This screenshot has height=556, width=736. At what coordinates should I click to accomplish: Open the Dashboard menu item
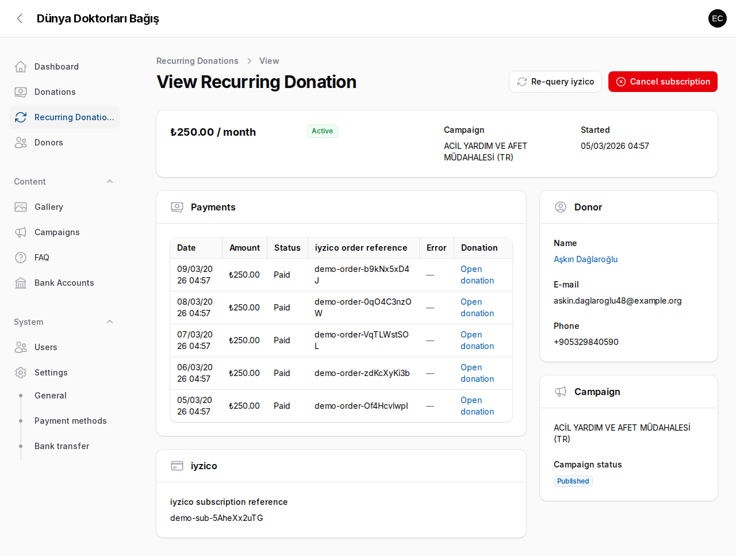64,67
